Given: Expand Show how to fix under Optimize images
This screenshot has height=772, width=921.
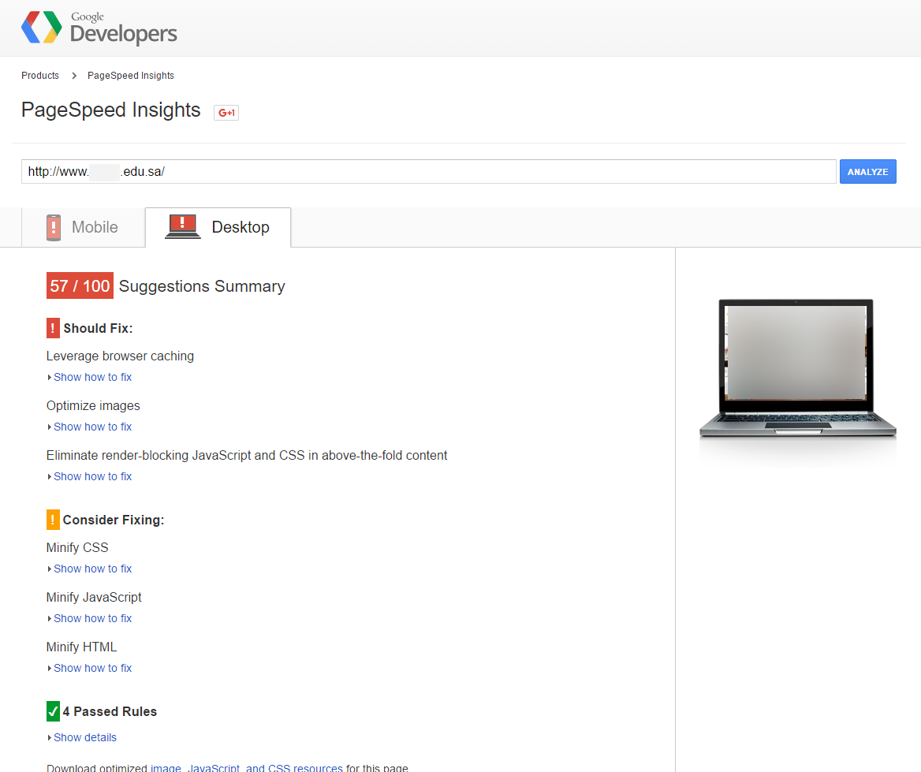Looking at the screenshot, I should click(92, 427).
